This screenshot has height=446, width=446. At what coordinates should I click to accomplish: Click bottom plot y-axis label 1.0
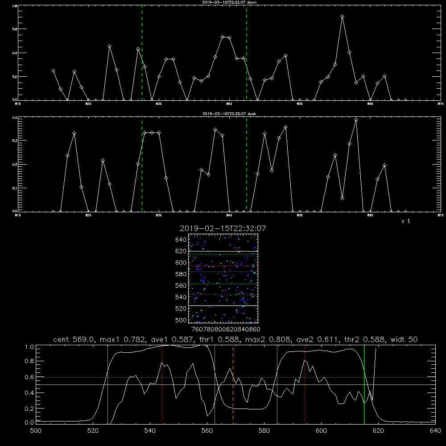[x=29, y=347]
